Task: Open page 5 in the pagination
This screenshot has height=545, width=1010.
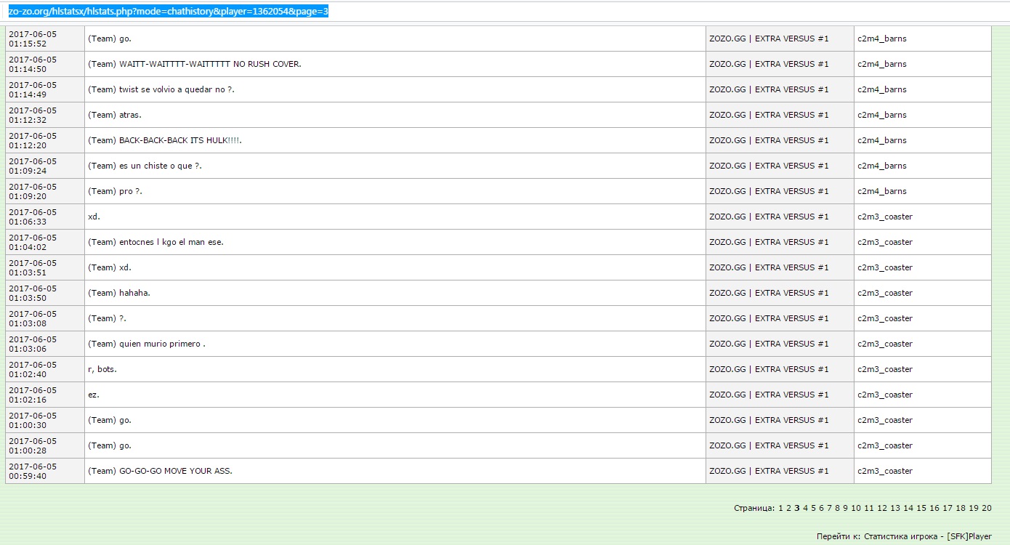Action: [x=813, y=509]
